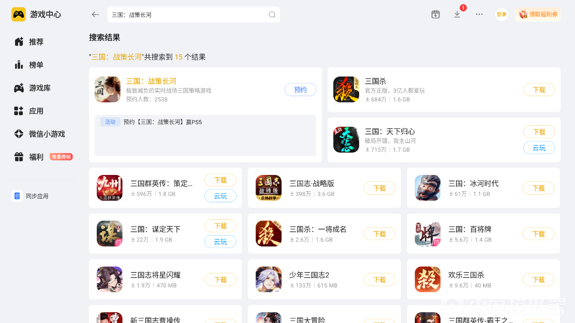The height and width of the screenshot is (323, 575).
Task: Open the 三国杀：一将成名 game icon
Action: point(269,234)
